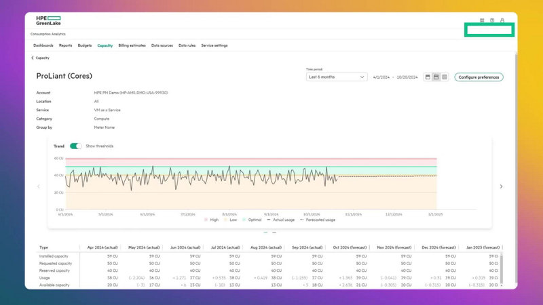Click the Oct 2024 (forecast) column header
The height and width of the screenshot is (305, 543).
pos(350,247)
